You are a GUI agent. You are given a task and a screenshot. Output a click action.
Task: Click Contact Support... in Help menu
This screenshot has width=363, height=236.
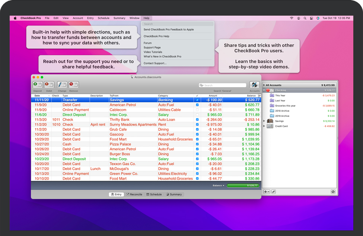[155, 63]
